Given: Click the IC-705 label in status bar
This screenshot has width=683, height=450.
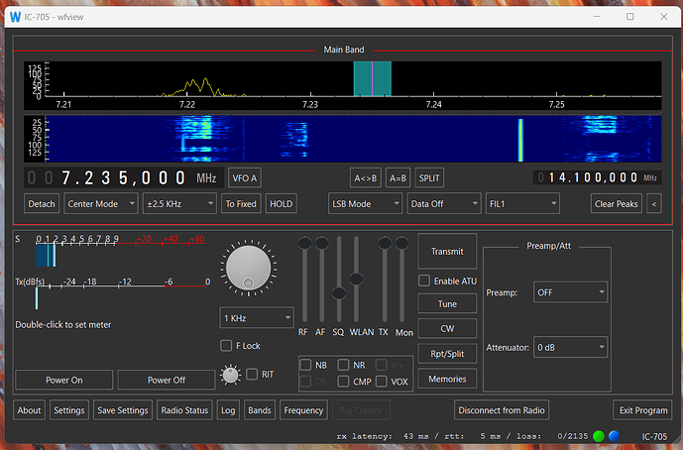Looking at the screenshot, I should [654, 436].
